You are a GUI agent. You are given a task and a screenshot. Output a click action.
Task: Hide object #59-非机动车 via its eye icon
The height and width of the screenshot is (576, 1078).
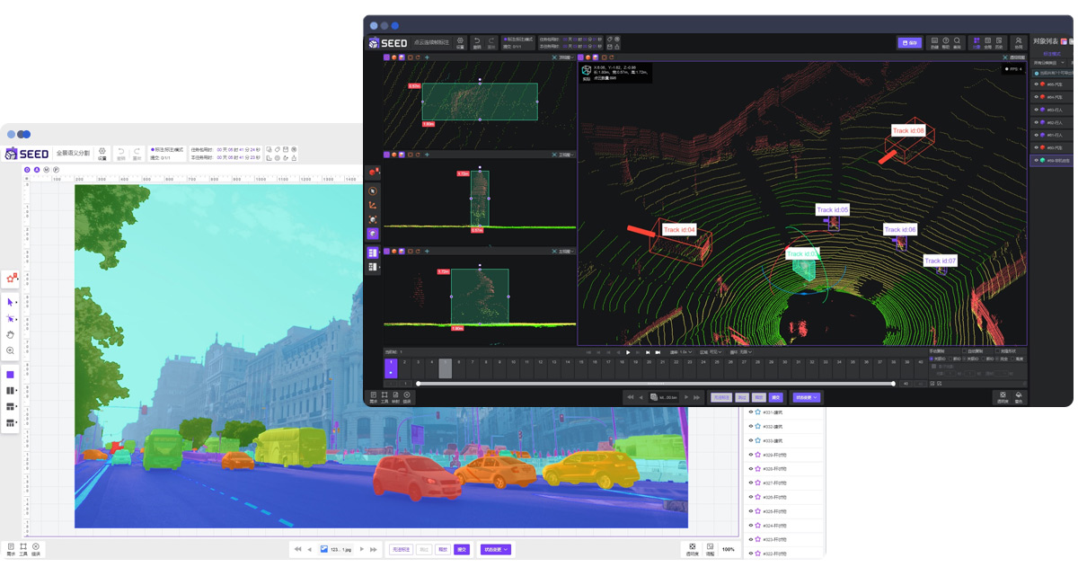click(1036, 160)
